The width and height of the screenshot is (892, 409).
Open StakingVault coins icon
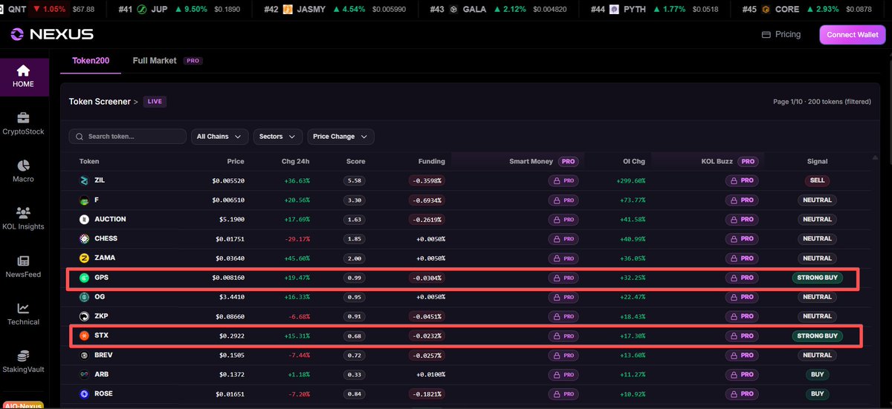(x=23, y=356)
